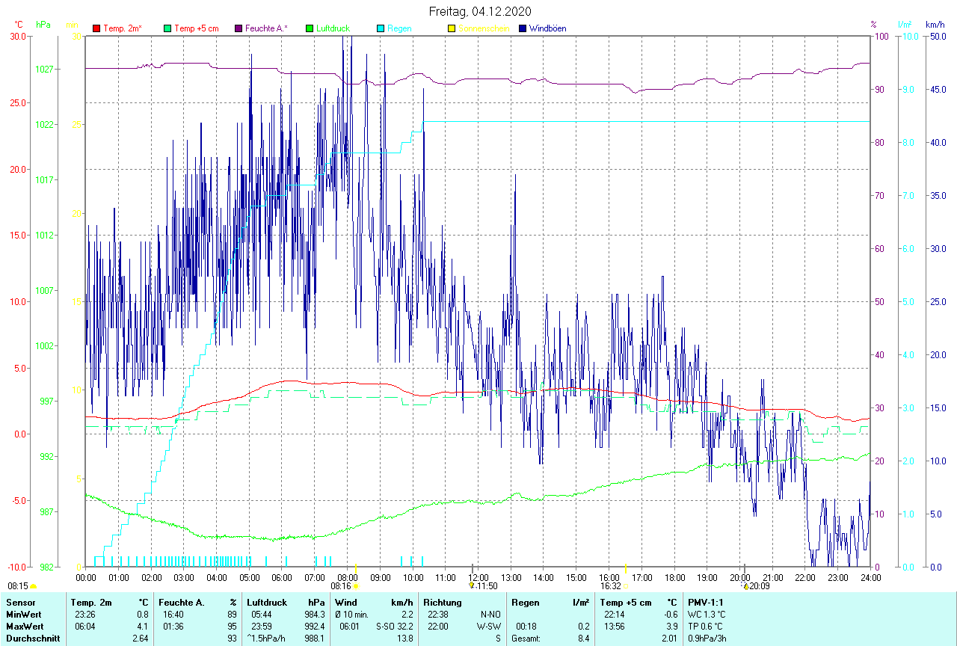Click the PMV-1:1 column header

pos(706,602)
